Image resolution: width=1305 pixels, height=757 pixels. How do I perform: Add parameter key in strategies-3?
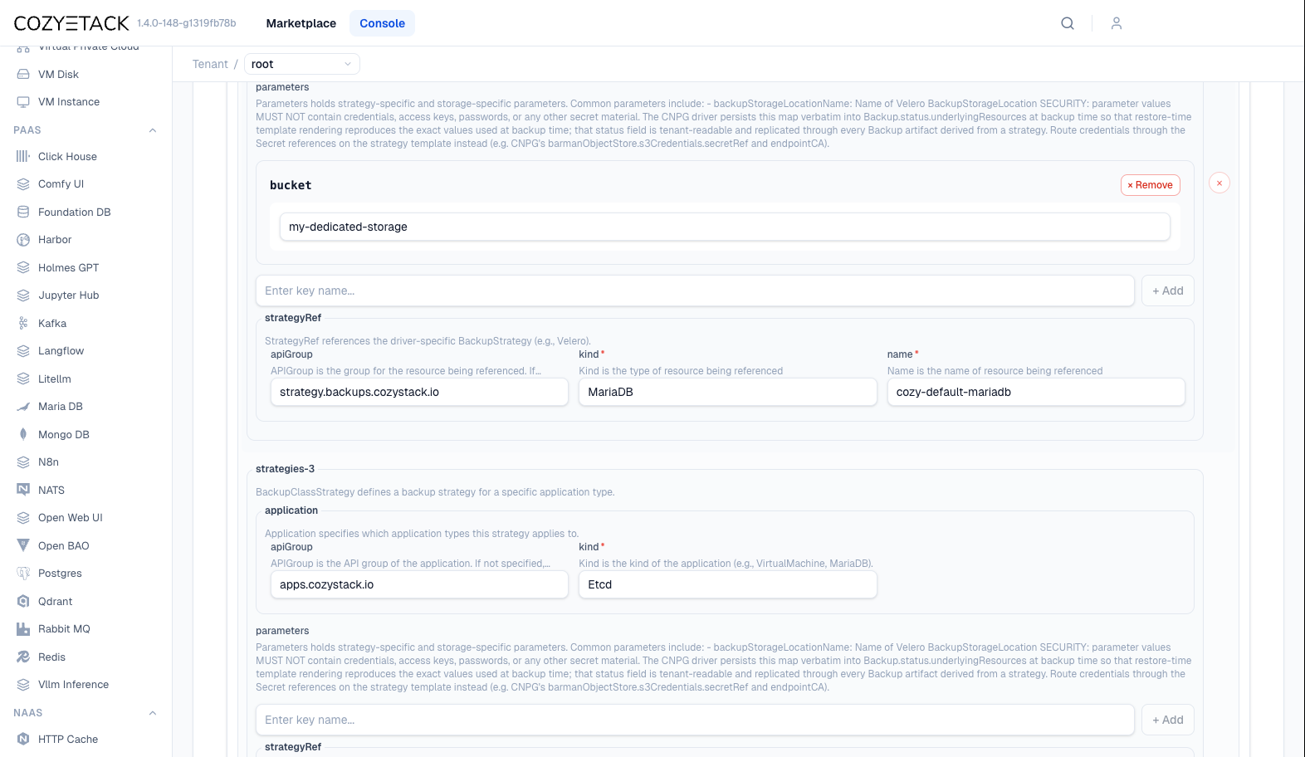[x=1168, y=720]
